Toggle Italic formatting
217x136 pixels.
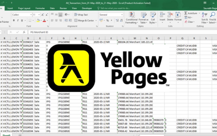pyautogui.click(x=18, y=20)
